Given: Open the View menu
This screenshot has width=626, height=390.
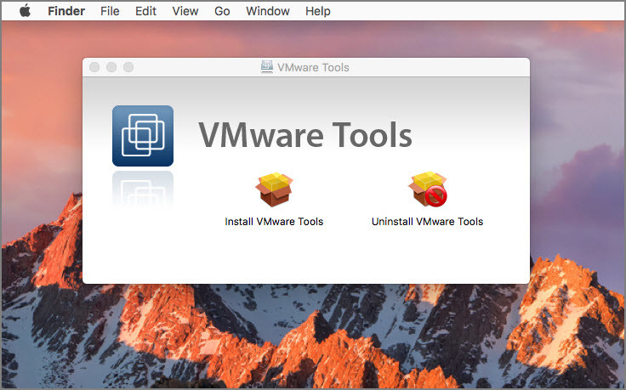Looking at the screenshot, I should (185, 11).
